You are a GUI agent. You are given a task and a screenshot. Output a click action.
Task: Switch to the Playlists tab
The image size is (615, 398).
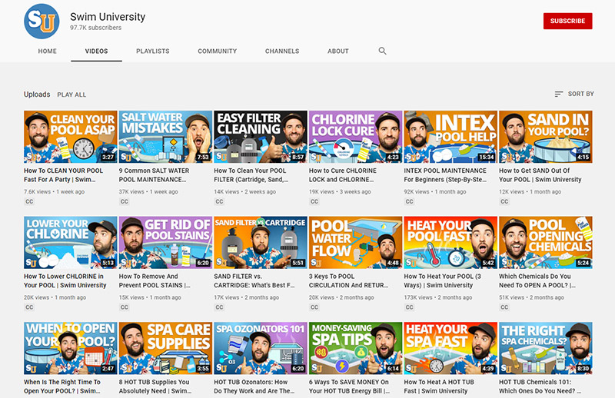pyautogui.click(x=153, y=51)
